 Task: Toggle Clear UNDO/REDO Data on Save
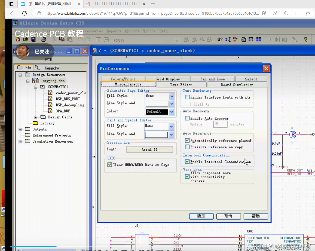109,165
